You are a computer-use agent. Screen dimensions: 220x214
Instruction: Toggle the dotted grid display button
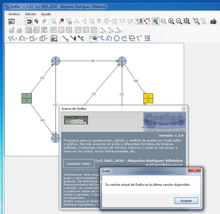point(20,21)
